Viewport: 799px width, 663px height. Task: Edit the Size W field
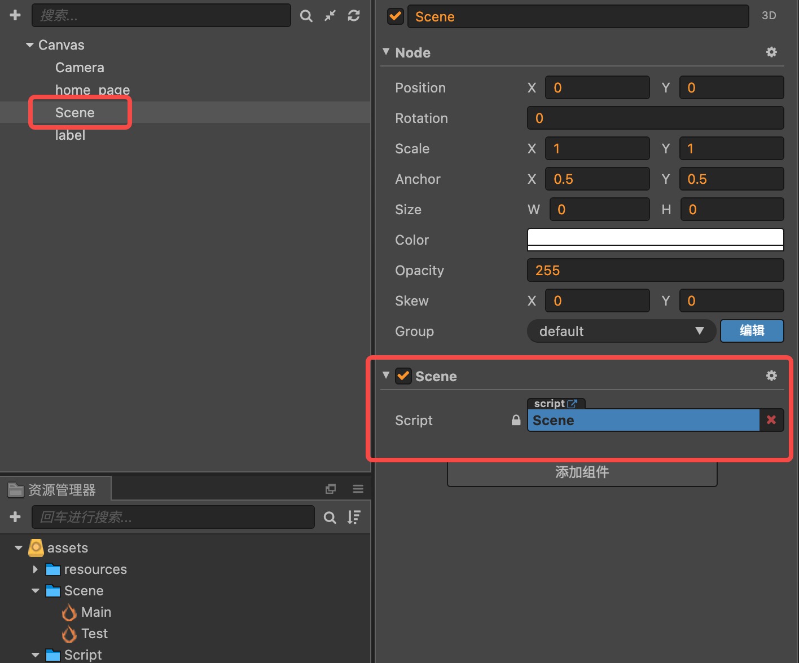pyautogui.click(x=600, y=209)
